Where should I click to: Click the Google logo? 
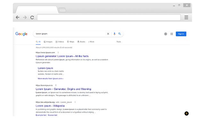[21, 34]
